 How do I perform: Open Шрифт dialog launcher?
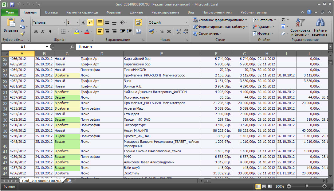point(92,40)
